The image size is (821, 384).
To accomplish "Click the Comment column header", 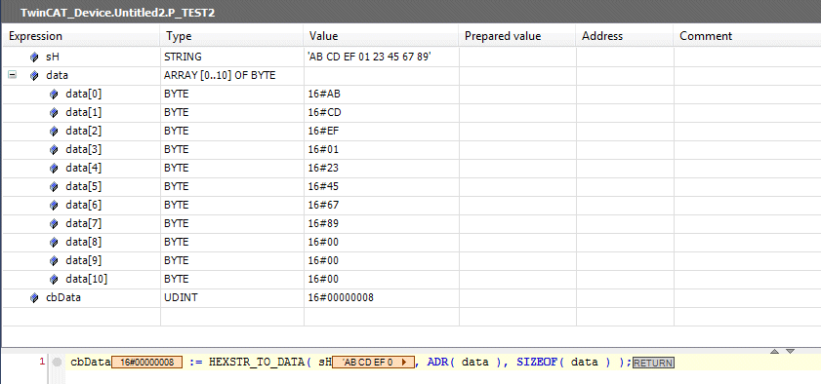I will tap(747, 36).
